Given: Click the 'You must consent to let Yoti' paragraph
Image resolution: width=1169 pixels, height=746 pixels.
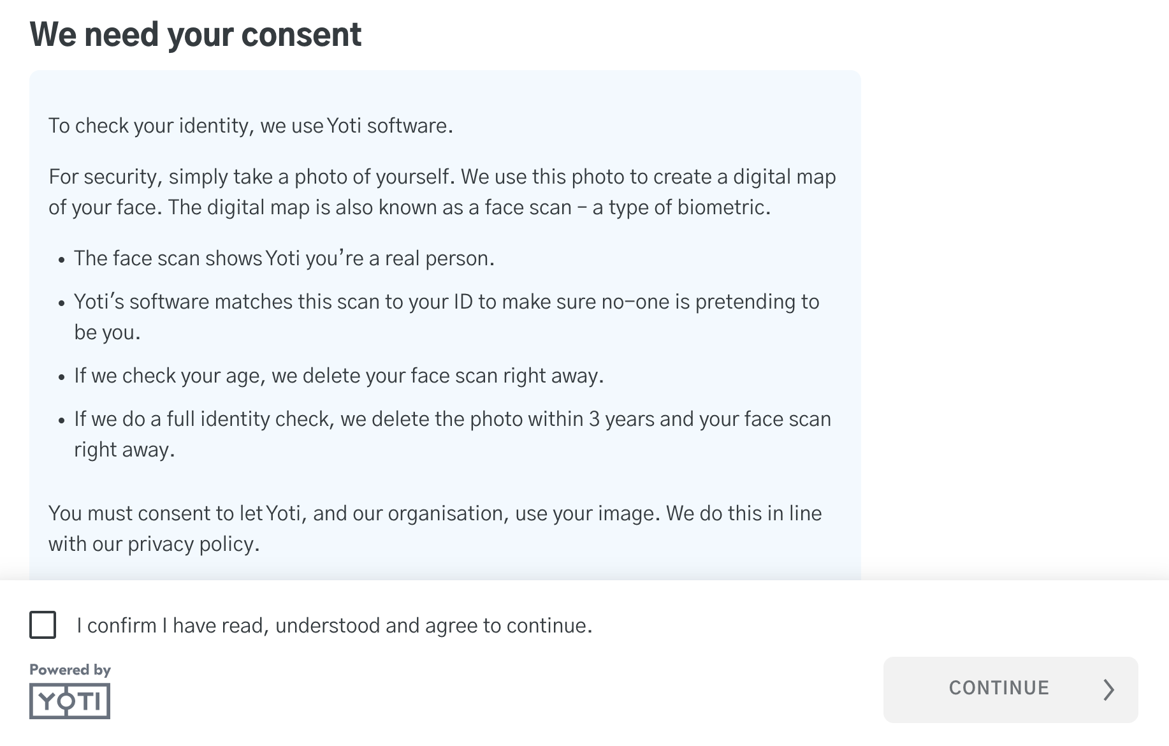Looking at the screenshot, I should (x=435, y=513).
